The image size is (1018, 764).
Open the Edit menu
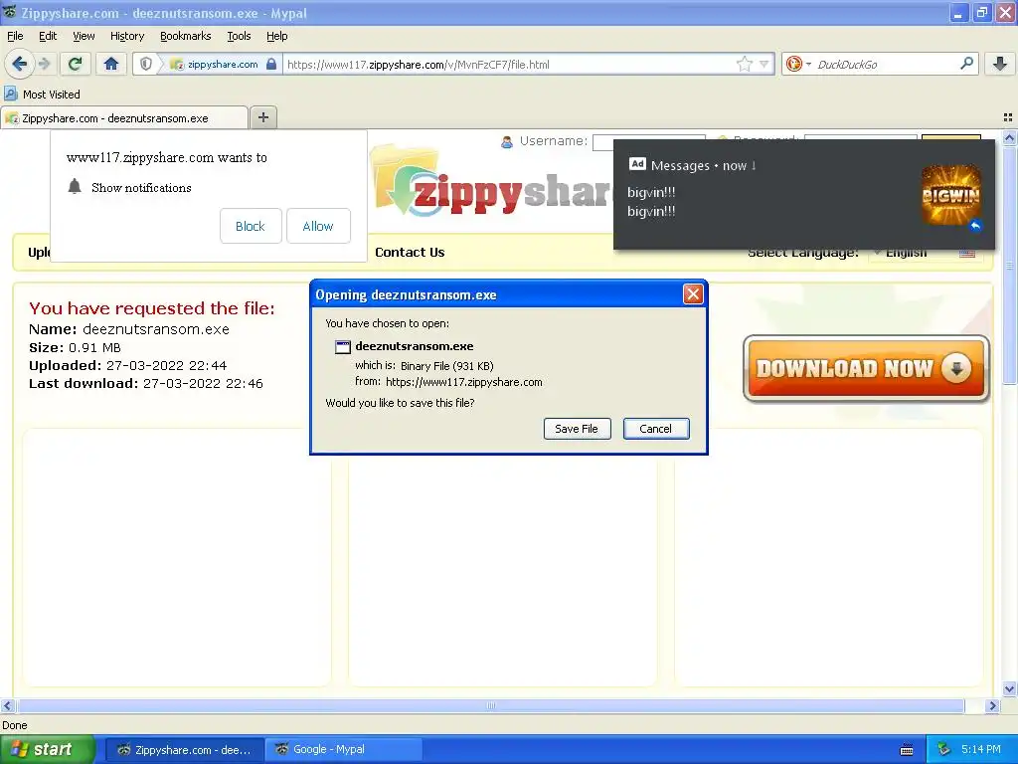tap(48, 36)
